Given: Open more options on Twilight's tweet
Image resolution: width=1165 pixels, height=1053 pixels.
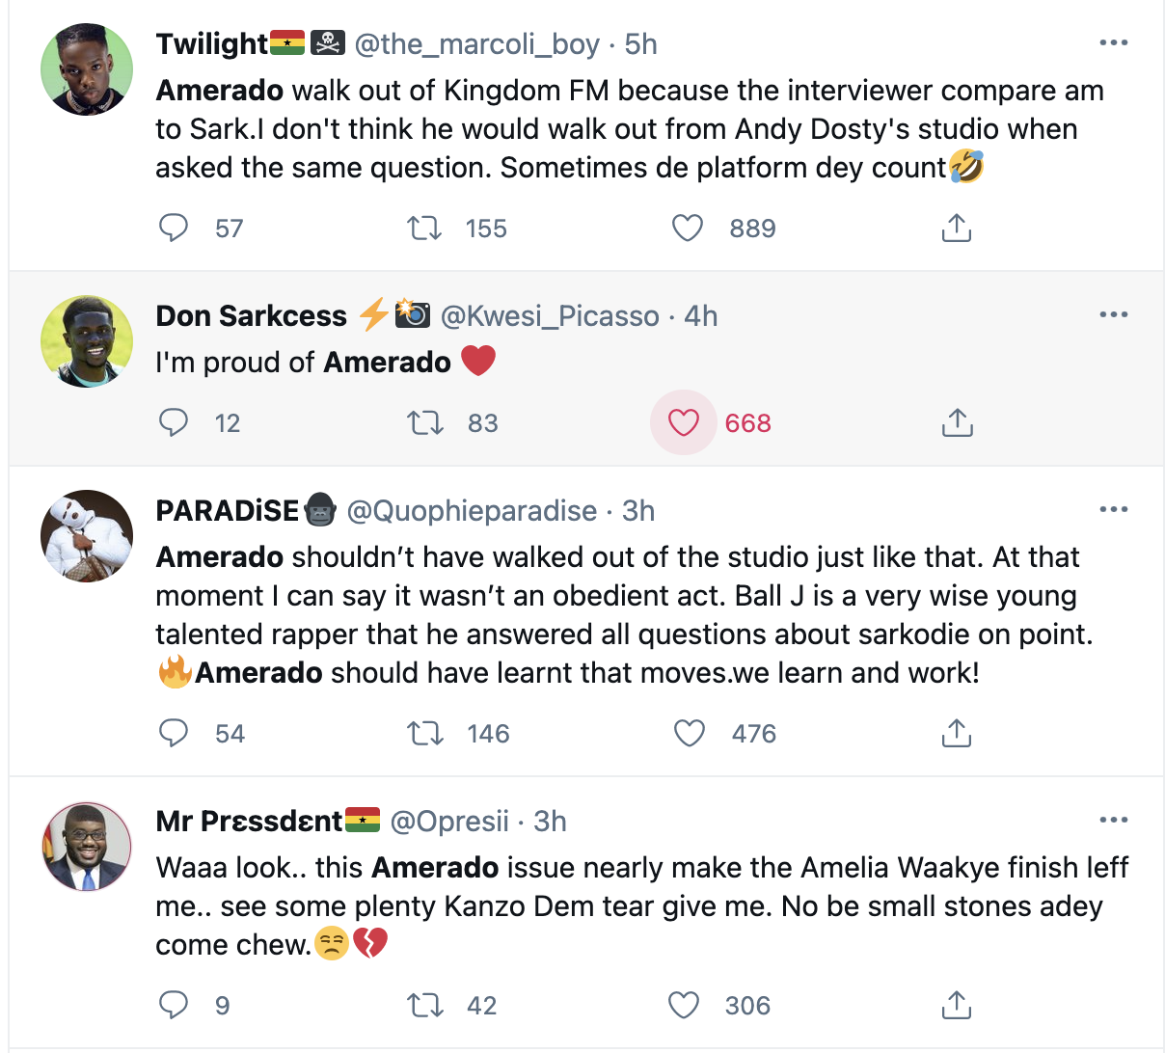Looking at the screenshot, I should coord(1113,43).
